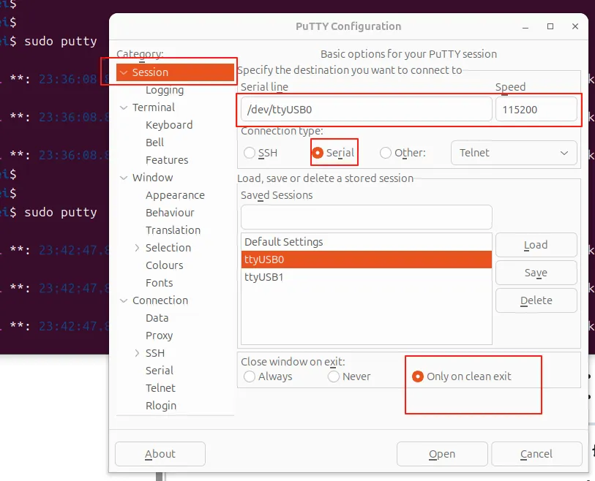Image resolution: width=595 pixels, height=481 pixels.
Task: Choose Never for close window on exit
Action: [334, 376]
